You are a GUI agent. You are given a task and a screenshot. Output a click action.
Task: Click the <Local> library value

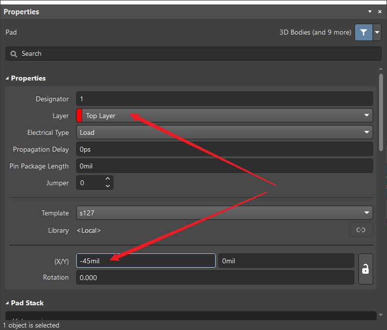89,230
